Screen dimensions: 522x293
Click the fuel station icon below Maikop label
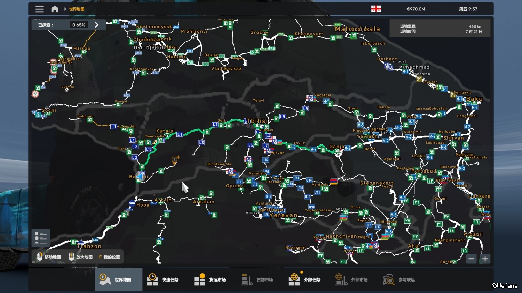pos(83,52)
